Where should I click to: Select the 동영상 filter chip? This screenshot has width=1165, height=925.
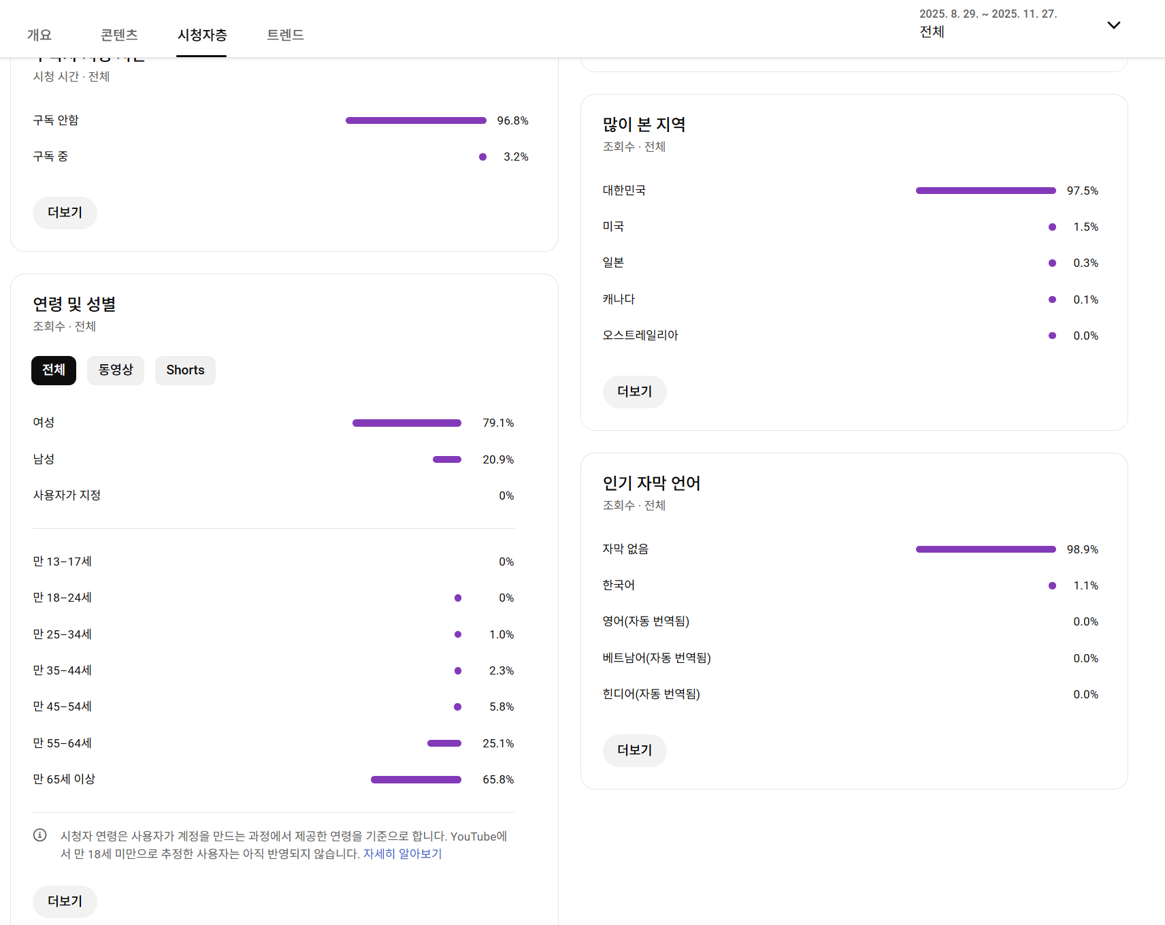pos(116,370)
